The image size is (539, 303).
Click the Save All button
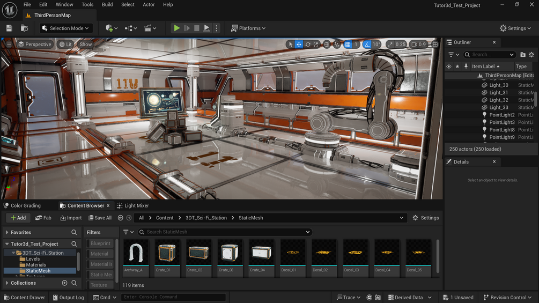tap(100, 218)
